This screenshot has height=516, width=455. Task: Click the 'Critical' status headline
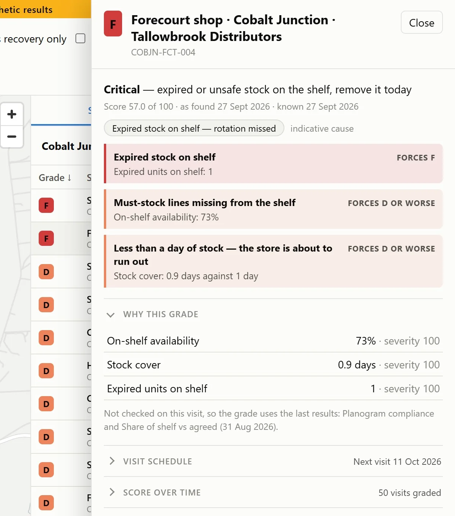pos(257,90)
